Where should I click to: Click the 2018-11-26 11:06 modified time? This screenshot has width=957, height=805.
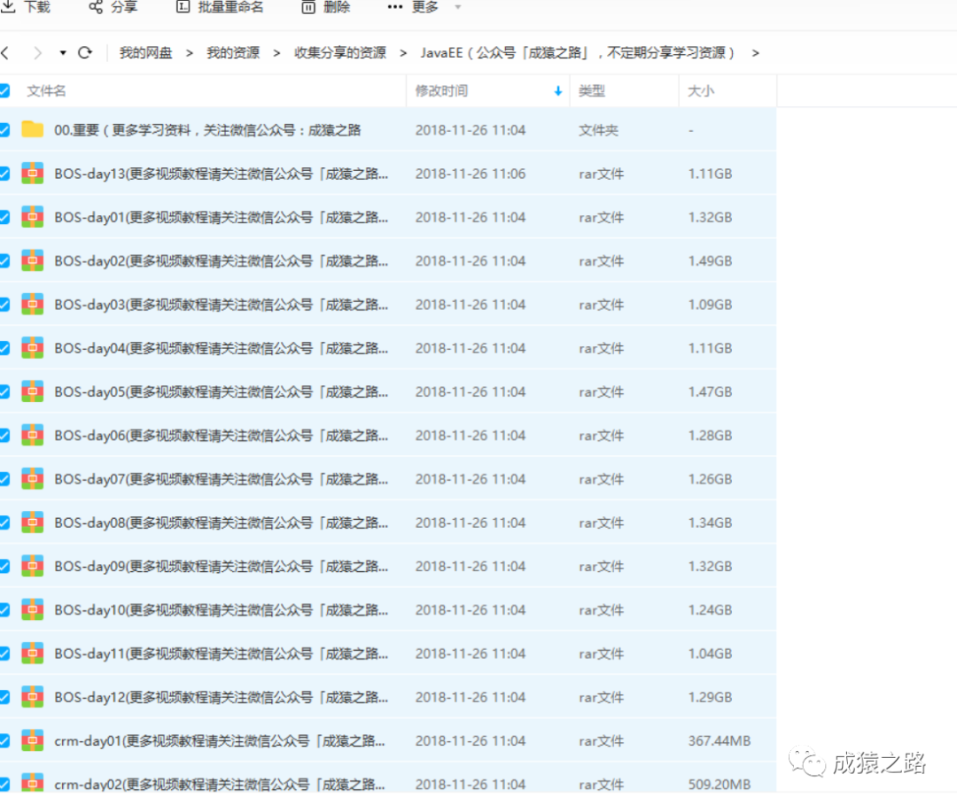coord(471,174)
